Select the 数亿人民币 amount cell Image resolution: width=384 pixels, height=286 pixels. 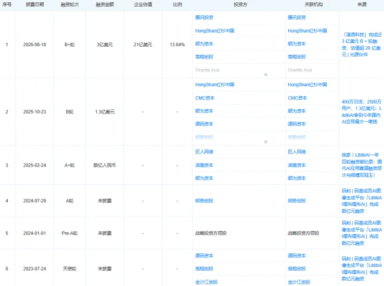point(105,165)
